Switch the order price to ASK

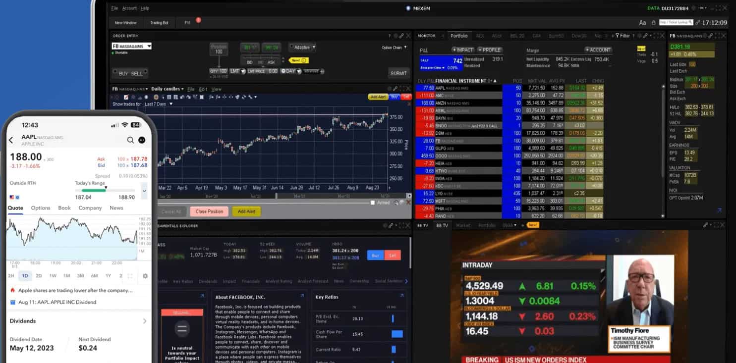(x=271, y=61)
